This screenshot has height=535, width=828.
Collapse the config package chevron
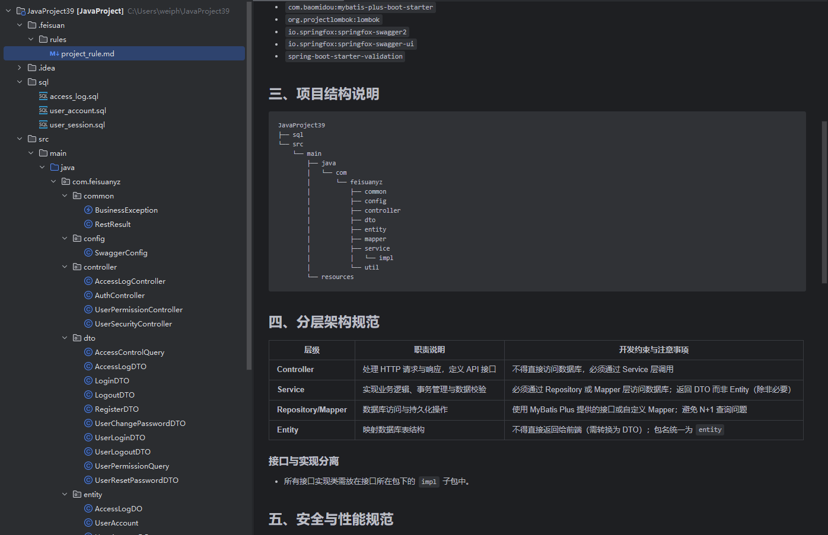coord(65,239)
